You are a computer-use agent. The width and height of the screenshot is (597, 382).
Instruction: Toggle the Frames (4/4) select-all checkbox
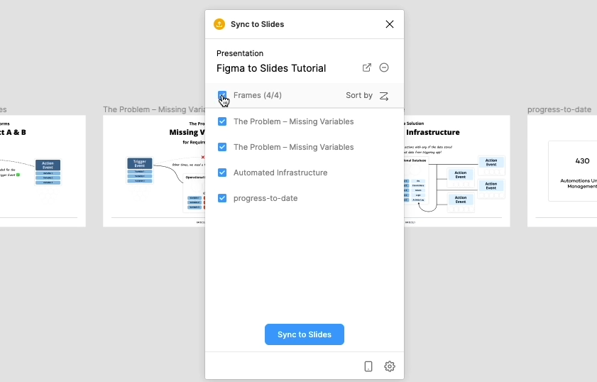tap(222, 95)
